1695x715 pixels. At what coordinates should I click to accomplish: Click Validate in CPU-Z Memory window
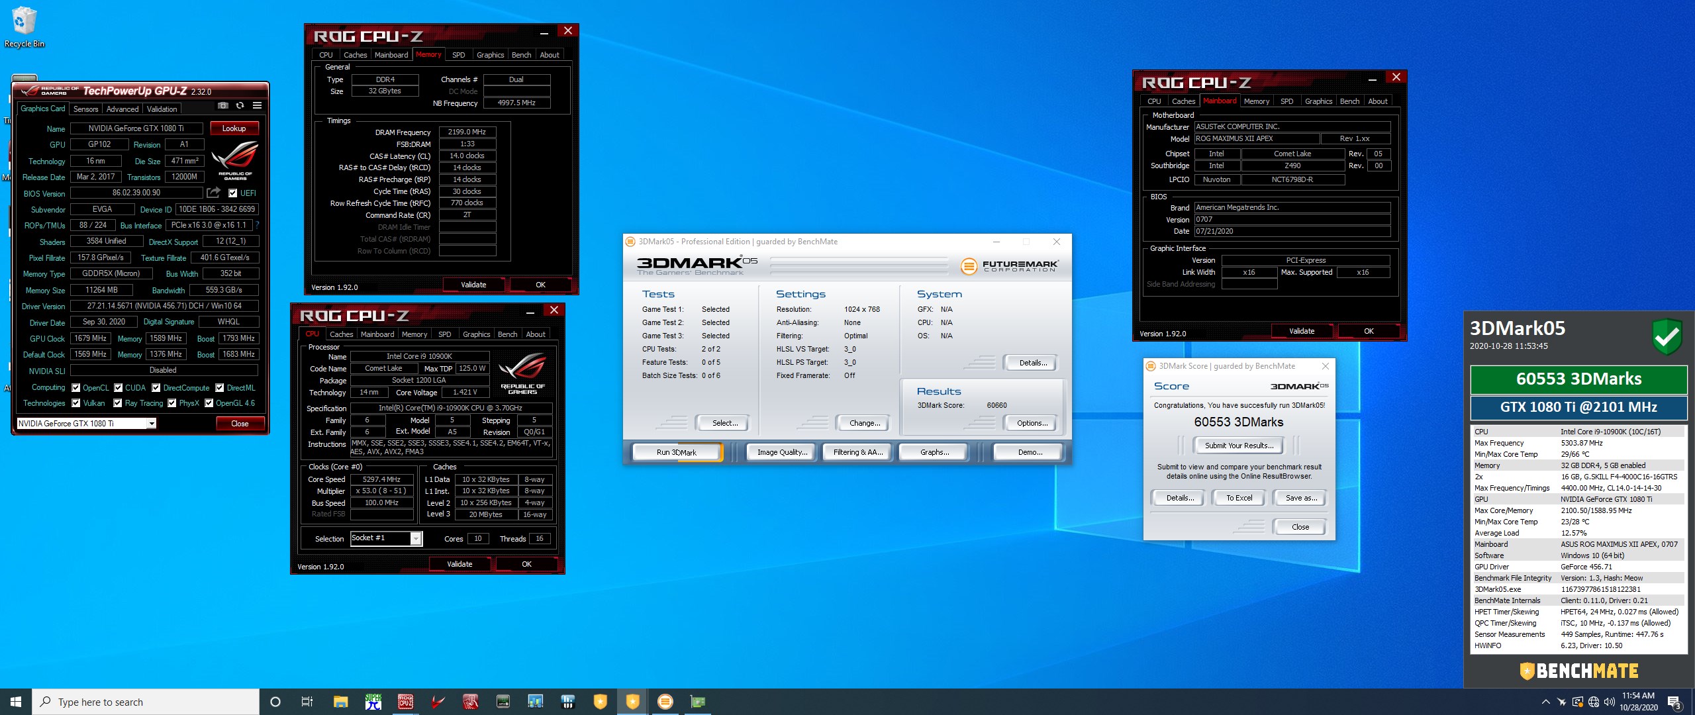pos(473,285)
